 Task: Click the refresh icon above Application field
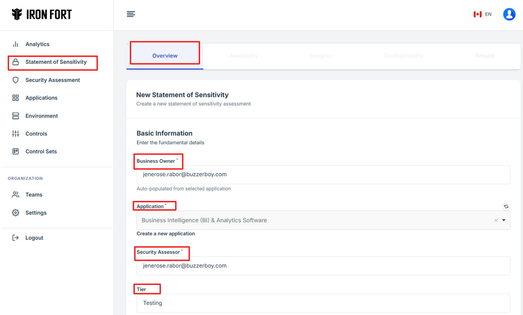pyautogui.click(x=506, y=206)
